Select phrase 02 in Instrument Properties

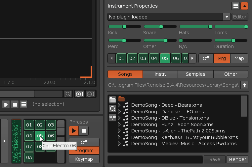132,58
